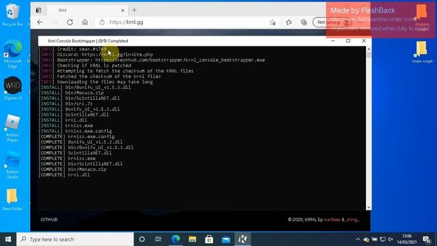
Task: Open the Edge tab actions menu icon
Action: pos(38,10)
